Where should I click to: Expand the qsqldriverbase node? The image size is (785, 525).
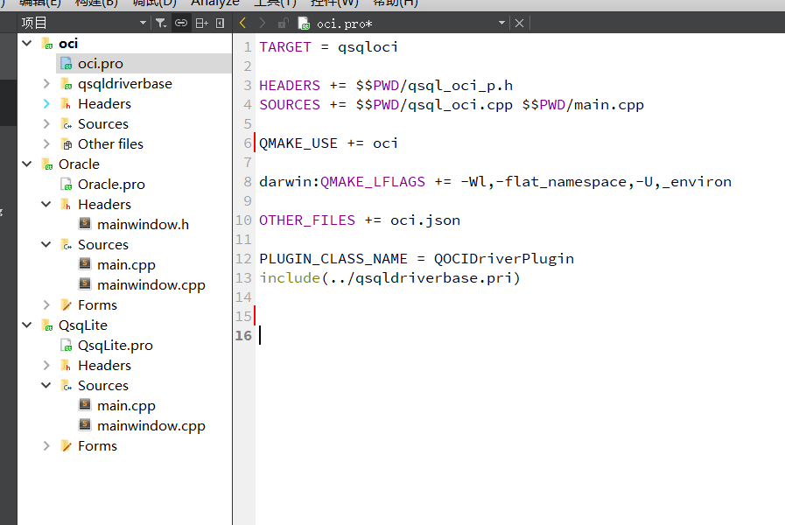(46, 84)
